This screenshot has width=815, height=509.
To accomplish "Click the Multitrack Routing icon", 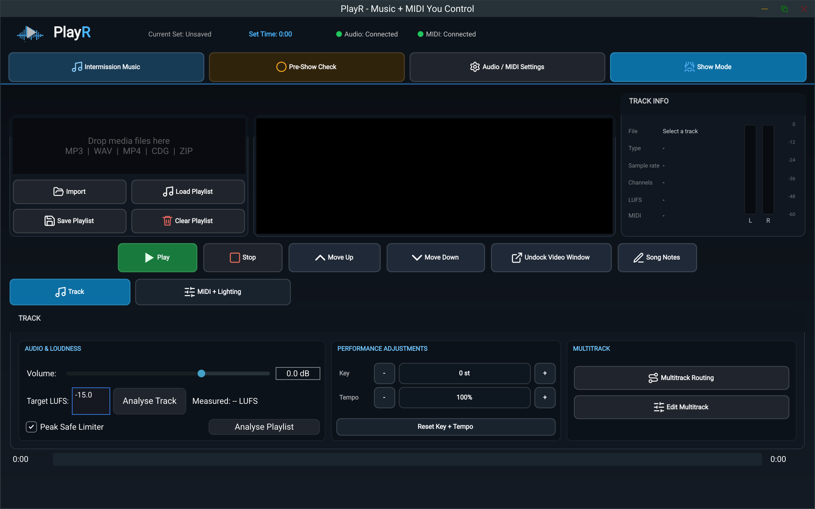I will tap(653, 378).
